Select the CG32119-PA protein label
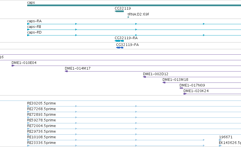The width and height of the screenshot is (241, 147). click(x=127, y=44)
